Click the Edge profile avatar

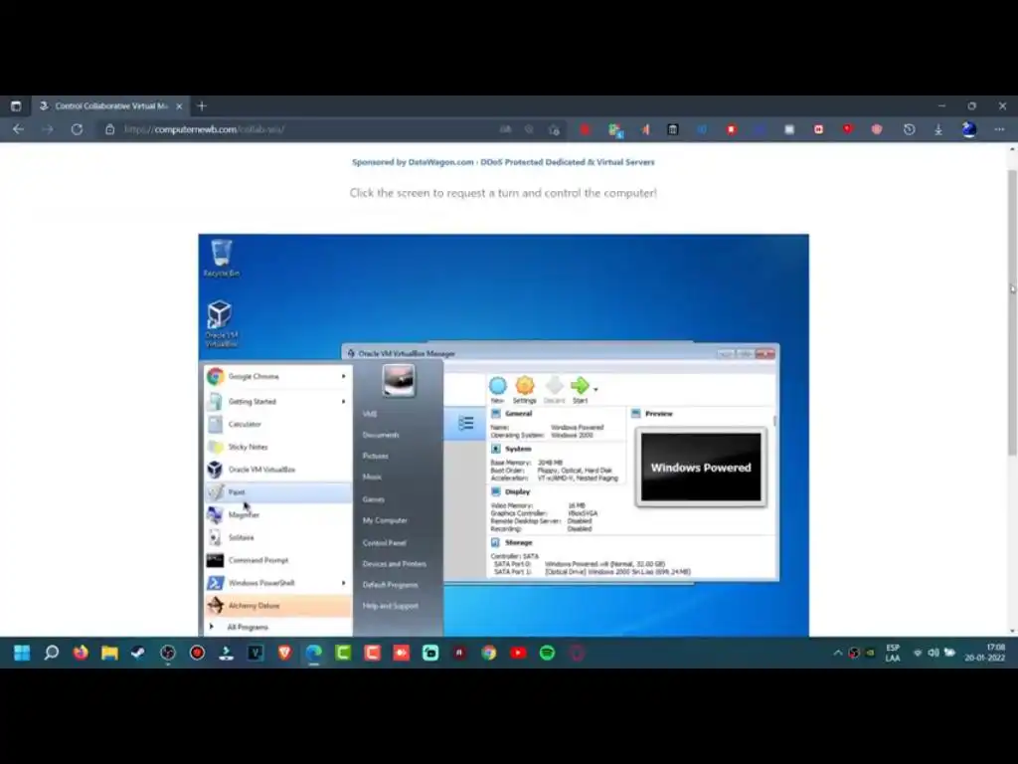point(968,129)
